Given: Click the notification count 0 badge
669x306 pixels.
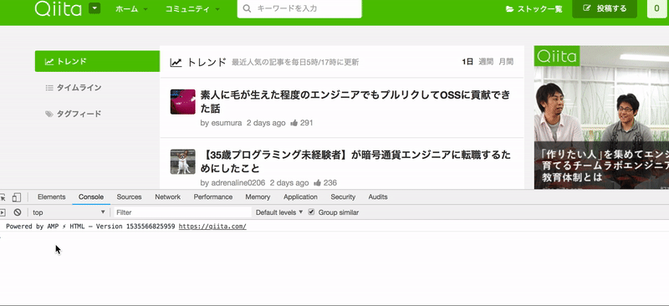Looking at the screenshot, I should point(656,8).
